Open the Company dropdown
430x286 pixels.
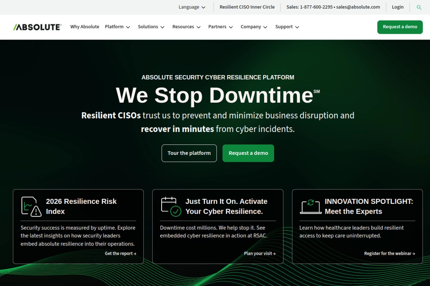[x=254, y=27]
